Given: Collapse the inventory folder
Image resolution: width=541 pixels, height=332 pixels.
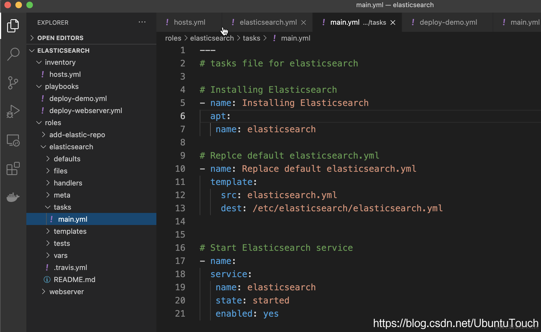Looking at the screenshot, I should (x=60, y=62).
